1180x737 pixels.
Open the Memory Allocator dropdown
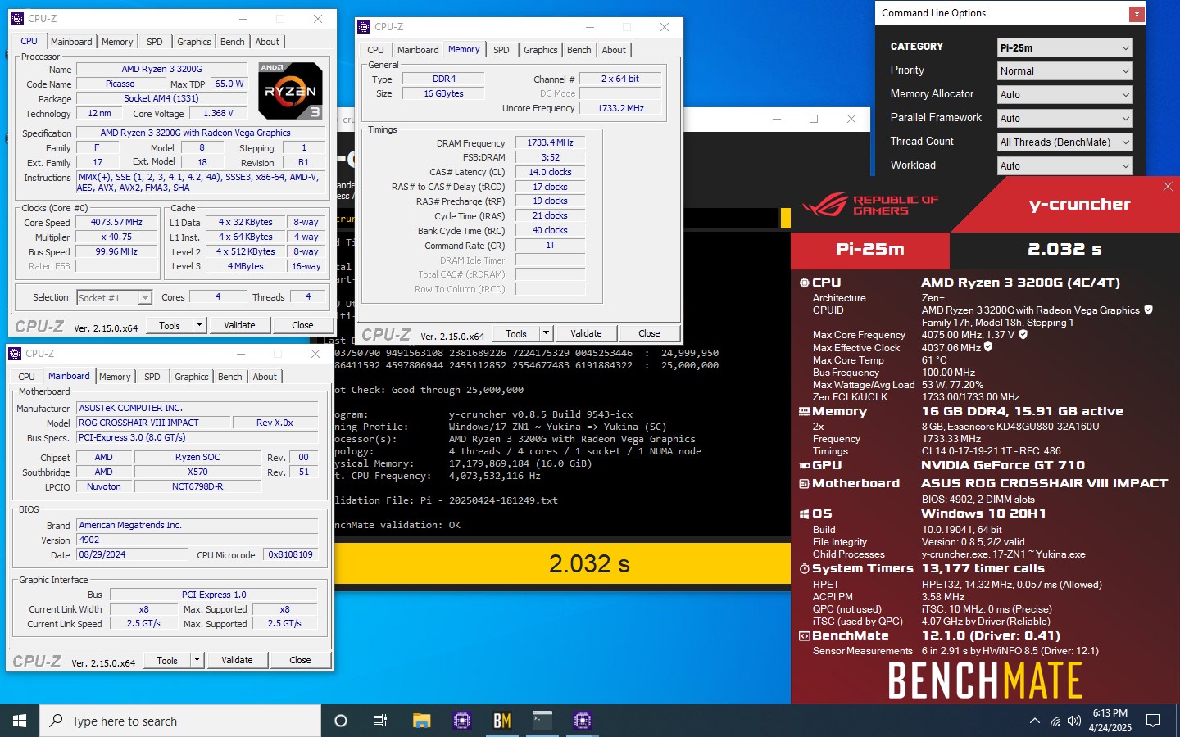pyautogui.click(x=1064, y=95)
